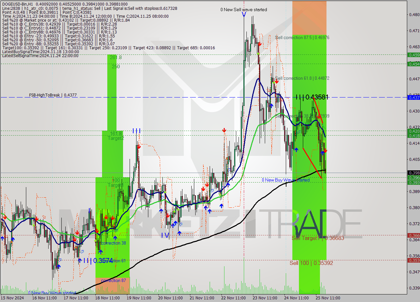Click the 'Target100: 0.35392' targets line

click(x=109, y=48)
